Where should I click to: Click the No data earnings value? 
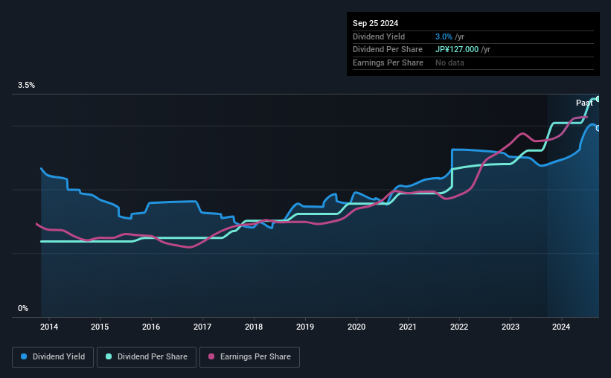[450, 63]
